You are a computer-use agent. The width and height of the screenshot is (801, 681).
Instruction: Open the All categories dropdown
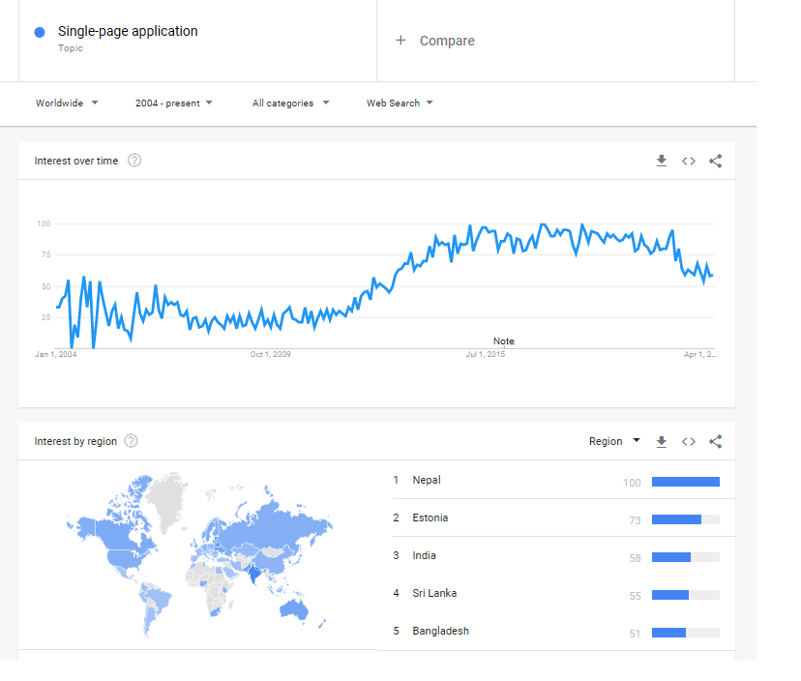(x=290, y=104)
